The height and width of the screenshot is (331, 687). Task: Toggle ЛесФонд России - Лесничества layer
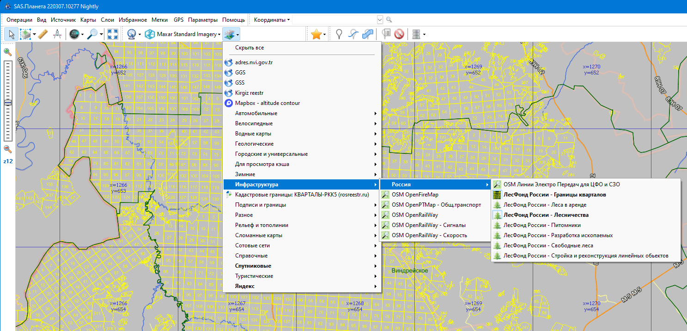click(546, 215)
